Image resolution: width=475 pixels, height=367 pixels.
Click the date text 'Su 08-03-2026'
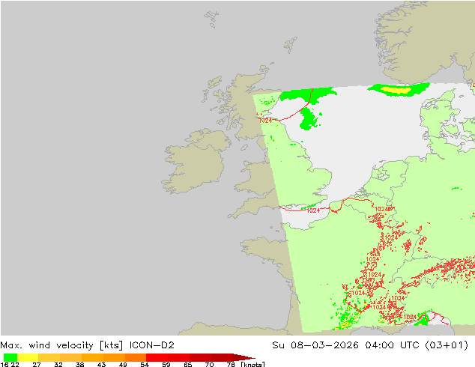click(315, 345)
